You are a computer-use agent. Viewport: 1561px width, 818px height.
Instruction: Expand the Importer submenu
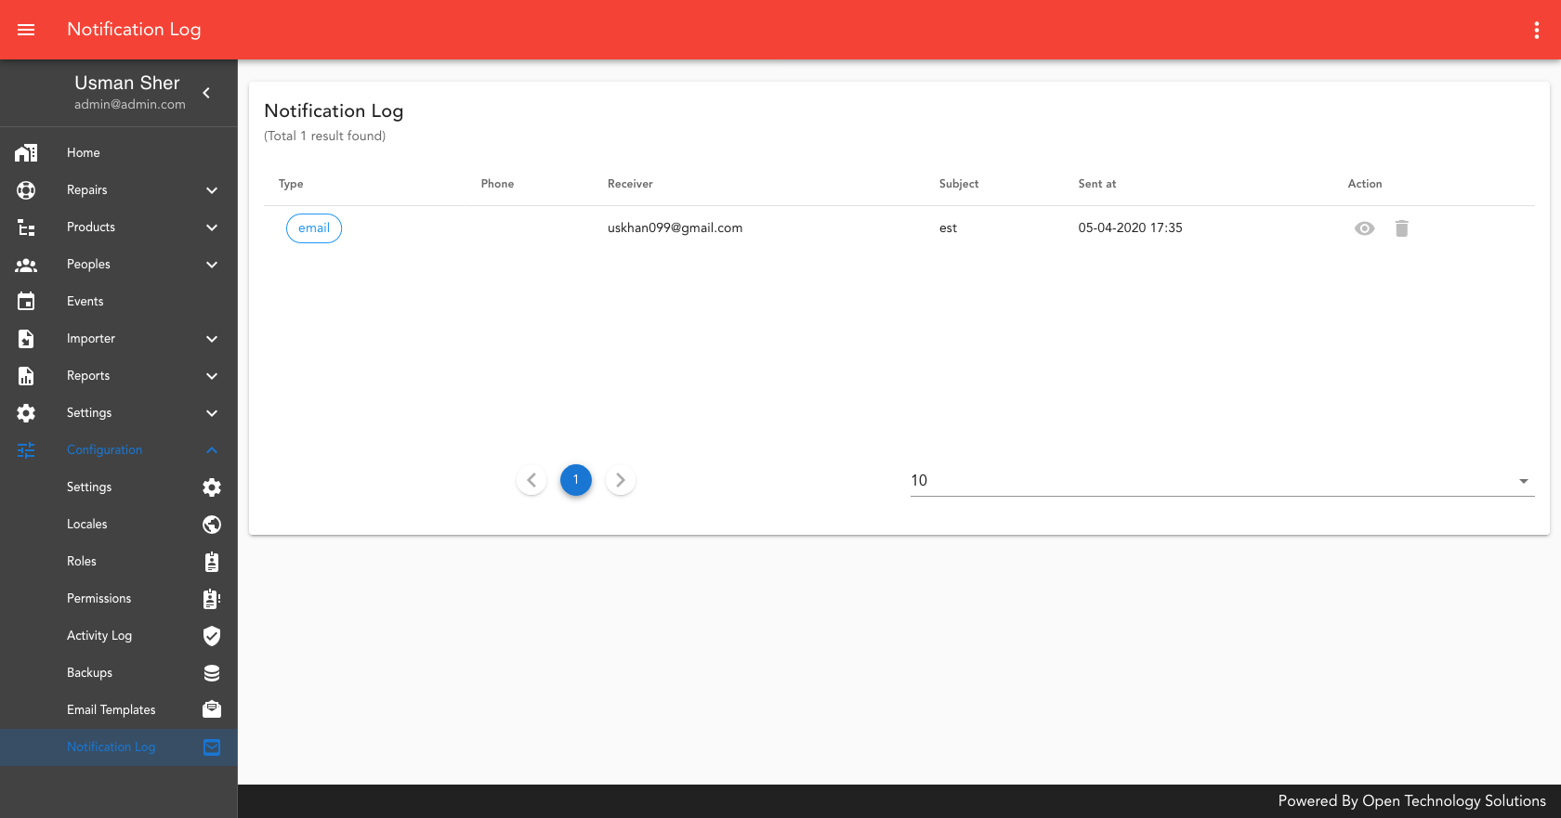tap(212, 339)
